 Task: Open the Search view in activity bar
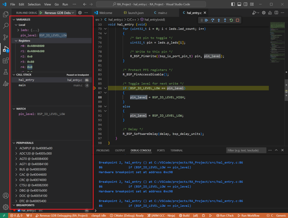pos(6,26)
